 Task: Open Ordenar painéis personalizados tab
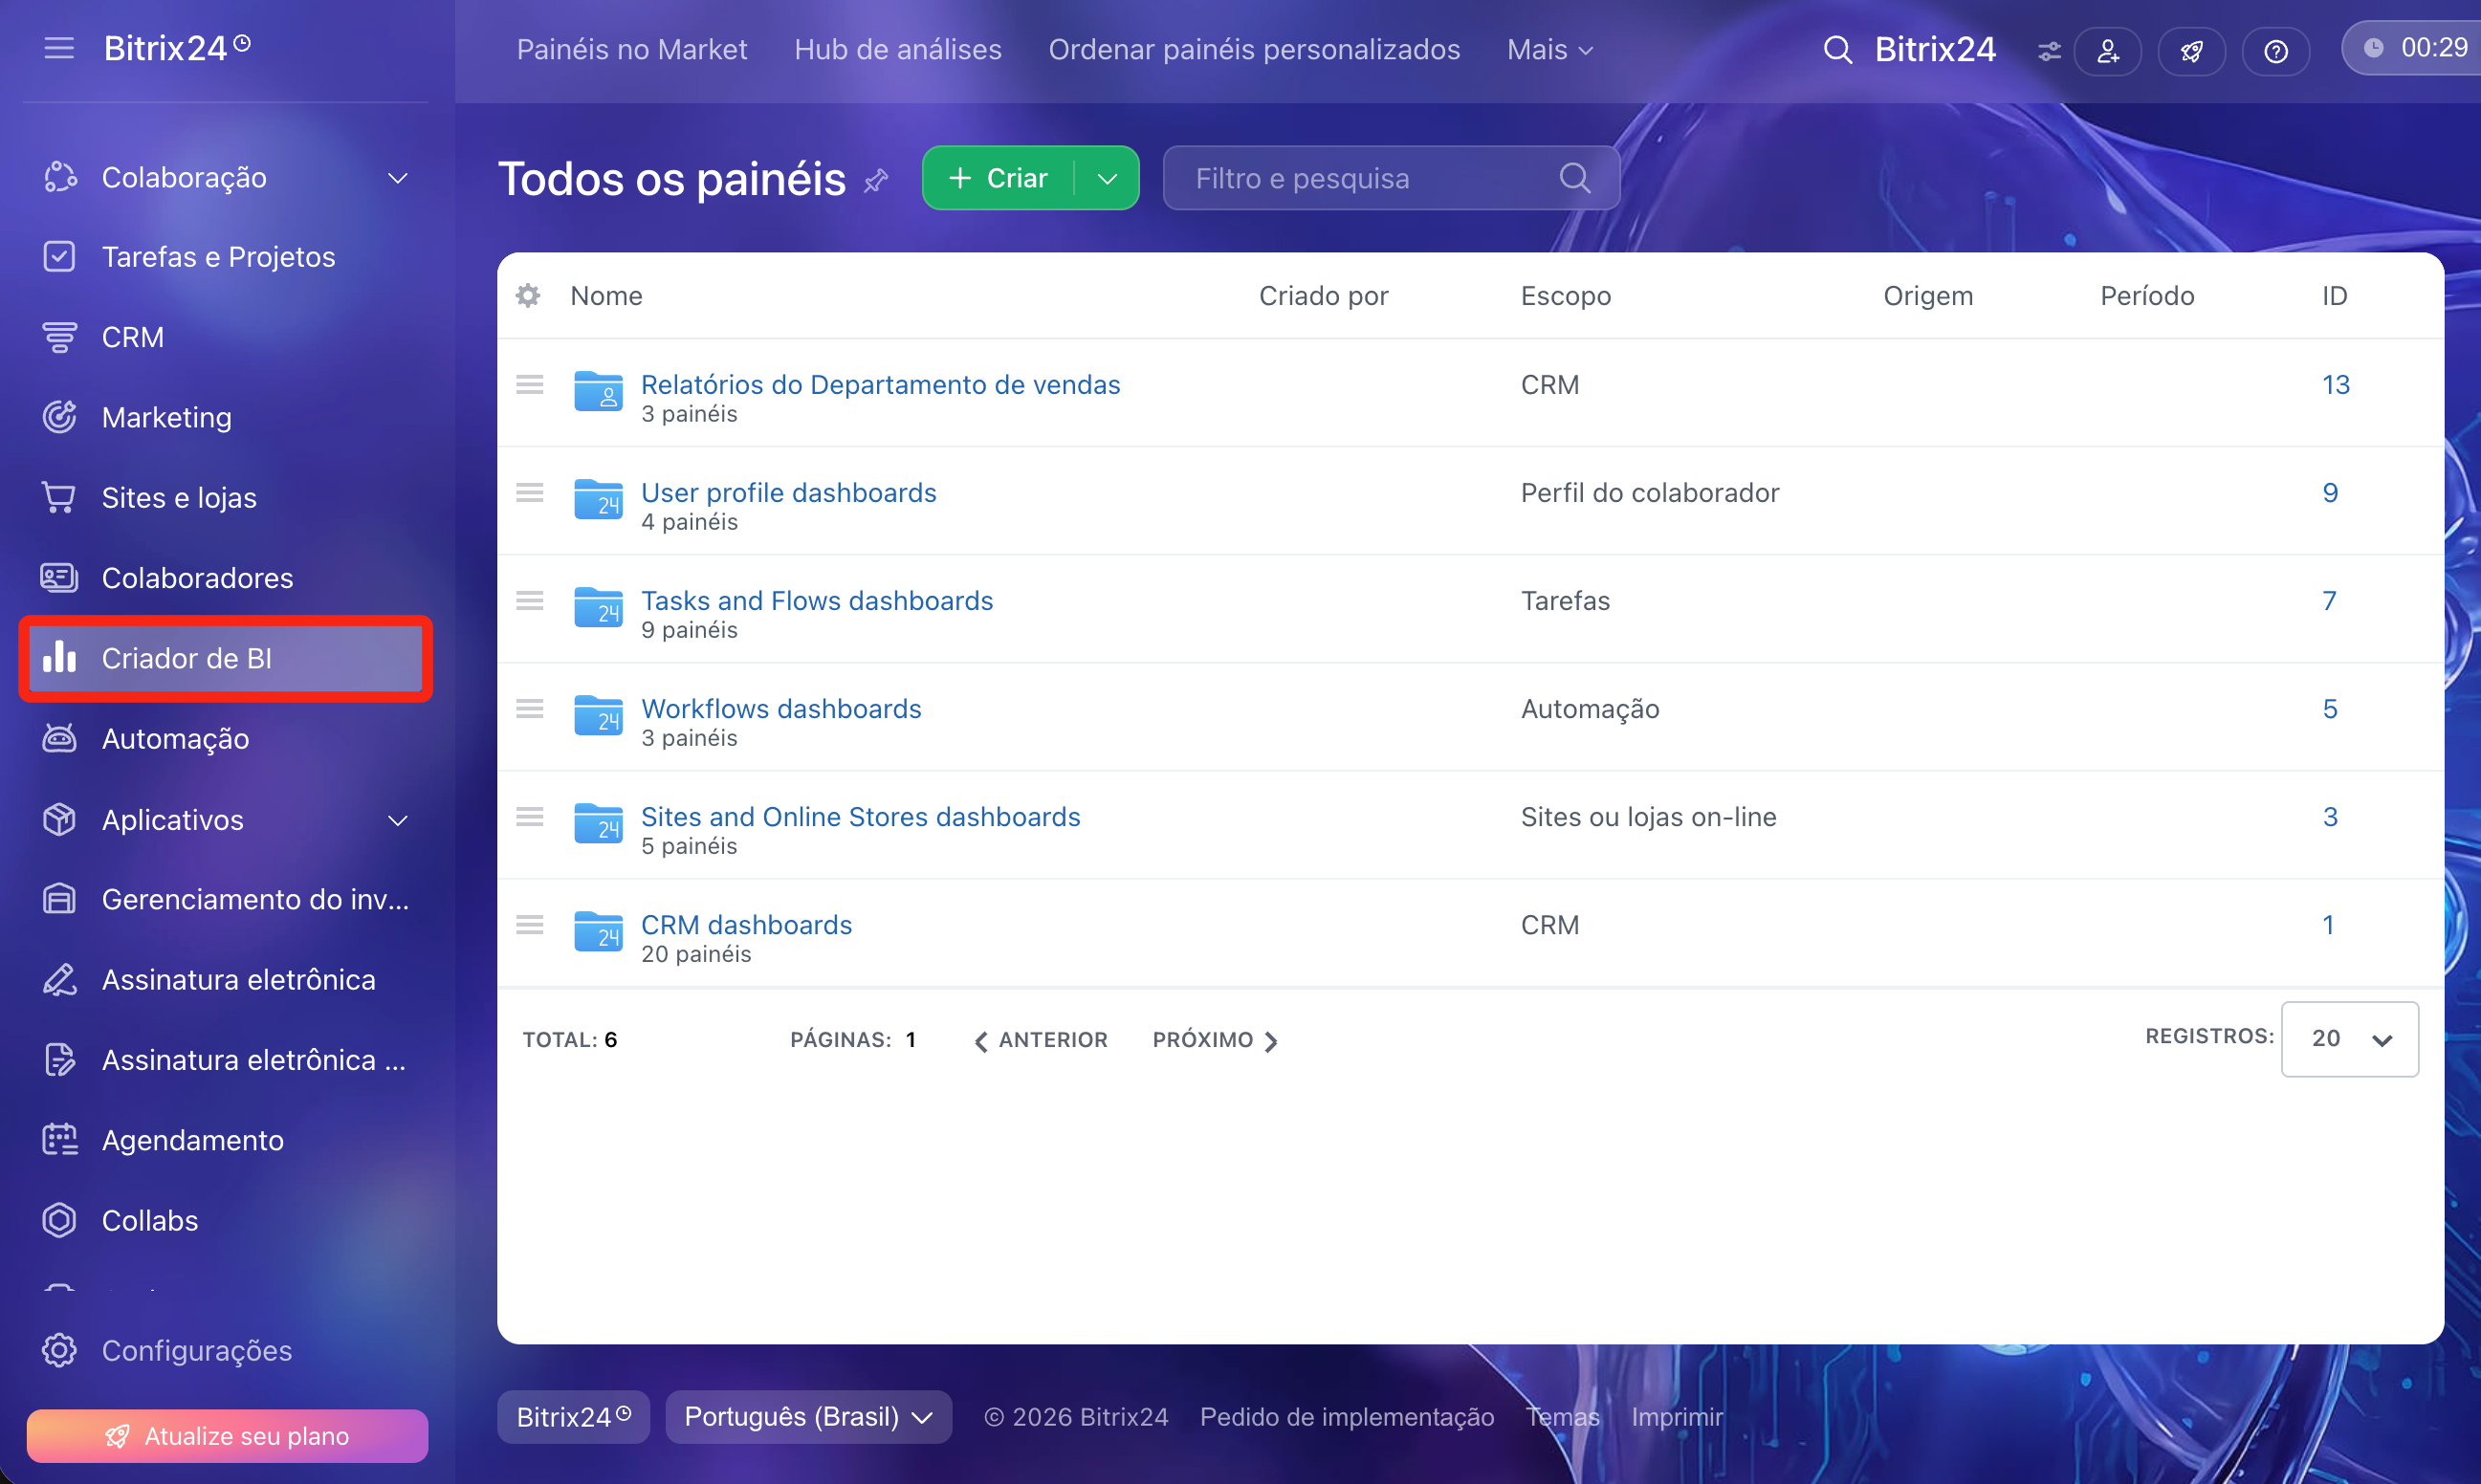(x=1254, y=50)
